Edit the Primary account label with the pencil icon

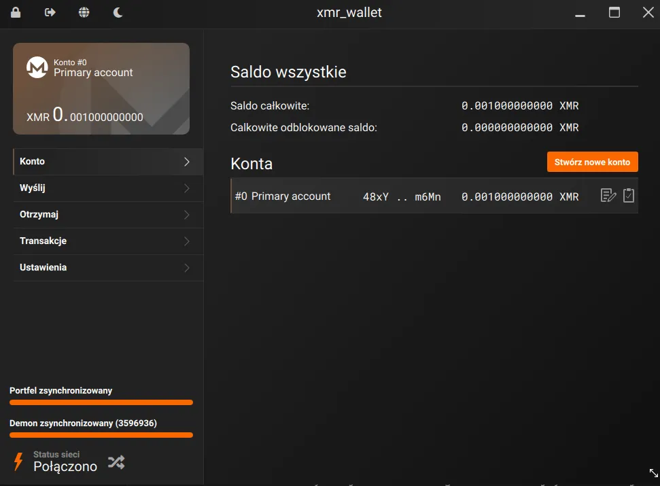(x=608, y=196)
